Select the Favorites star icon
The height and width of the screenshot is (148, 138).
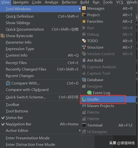click(84, 21)
